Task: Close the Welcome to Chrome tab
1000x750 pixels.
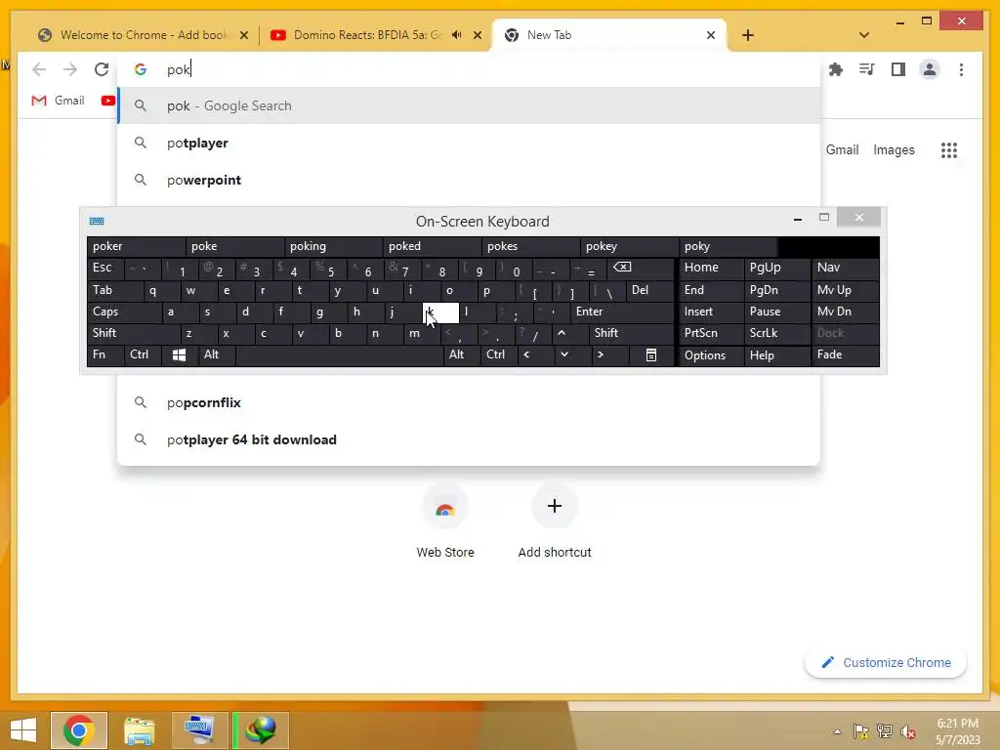Action: point(243,35)
